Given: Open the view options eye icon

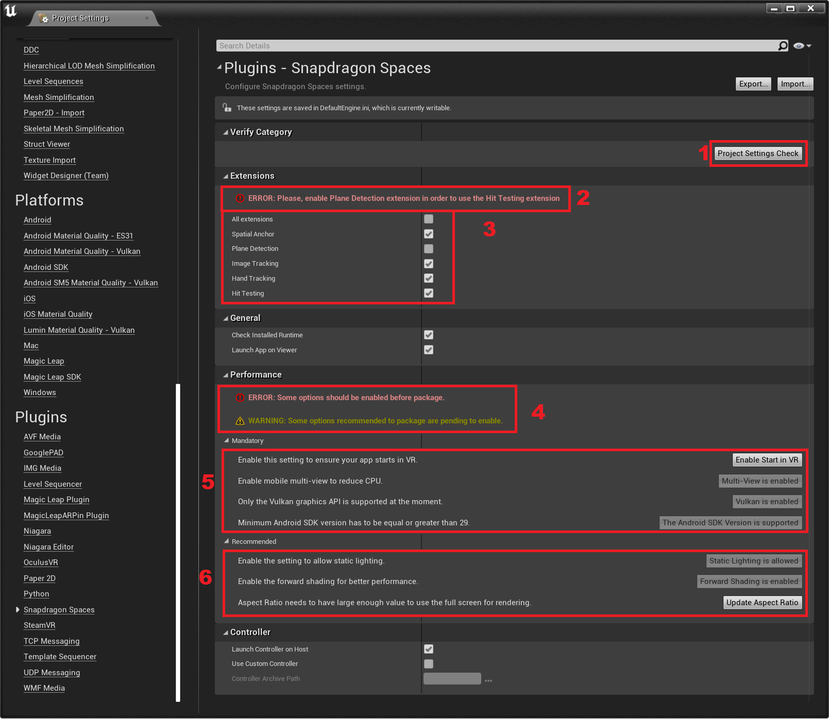Looking at the screenshot, I should pyautogui.click(x=802, y=46).
